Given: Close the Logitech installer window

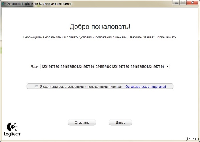Looking at the screenshot, I should pos(192,3).
